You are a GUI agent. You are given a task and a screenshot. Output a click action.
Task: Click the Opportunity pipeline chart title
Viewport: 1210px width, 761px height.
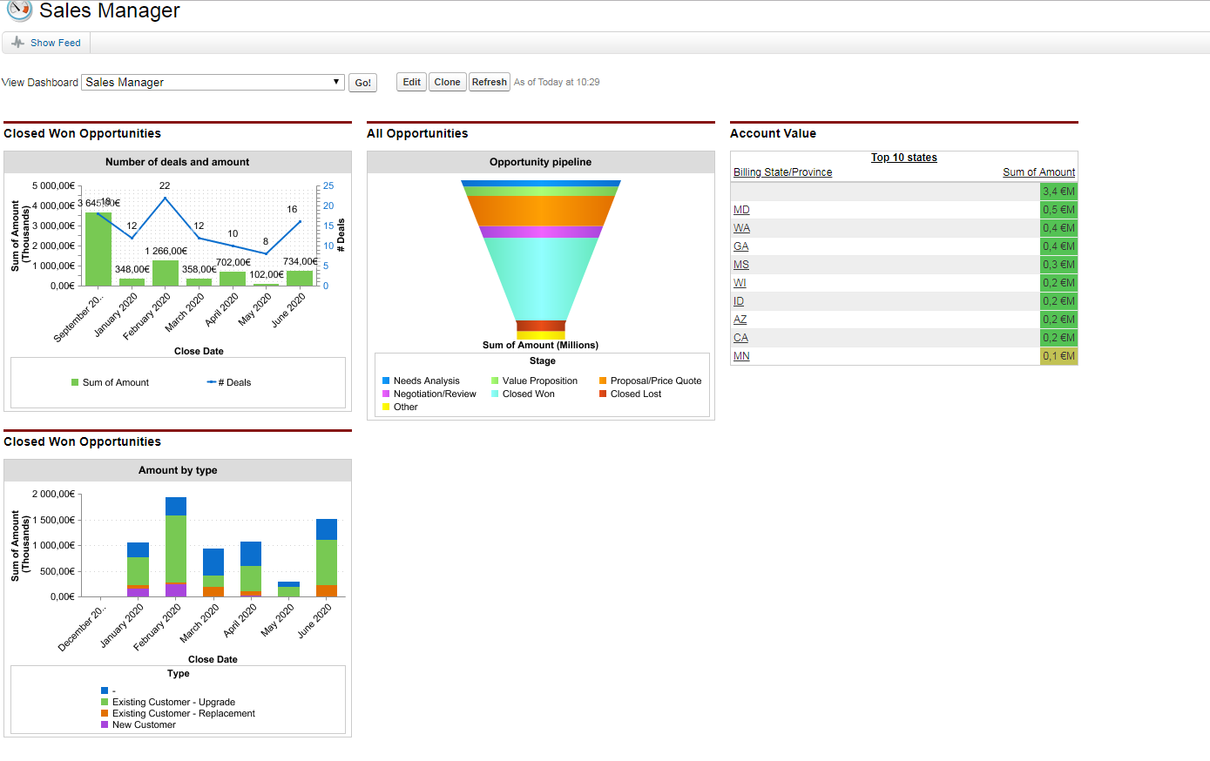[x=540, y=162]
